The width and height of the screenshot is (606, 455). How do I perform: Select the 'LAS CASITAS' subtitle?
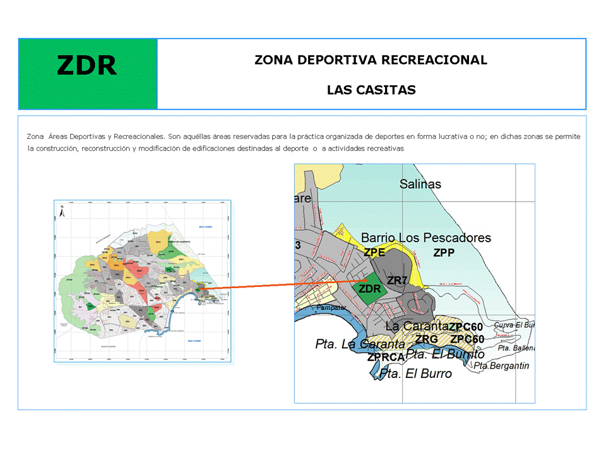click(371, 90)
